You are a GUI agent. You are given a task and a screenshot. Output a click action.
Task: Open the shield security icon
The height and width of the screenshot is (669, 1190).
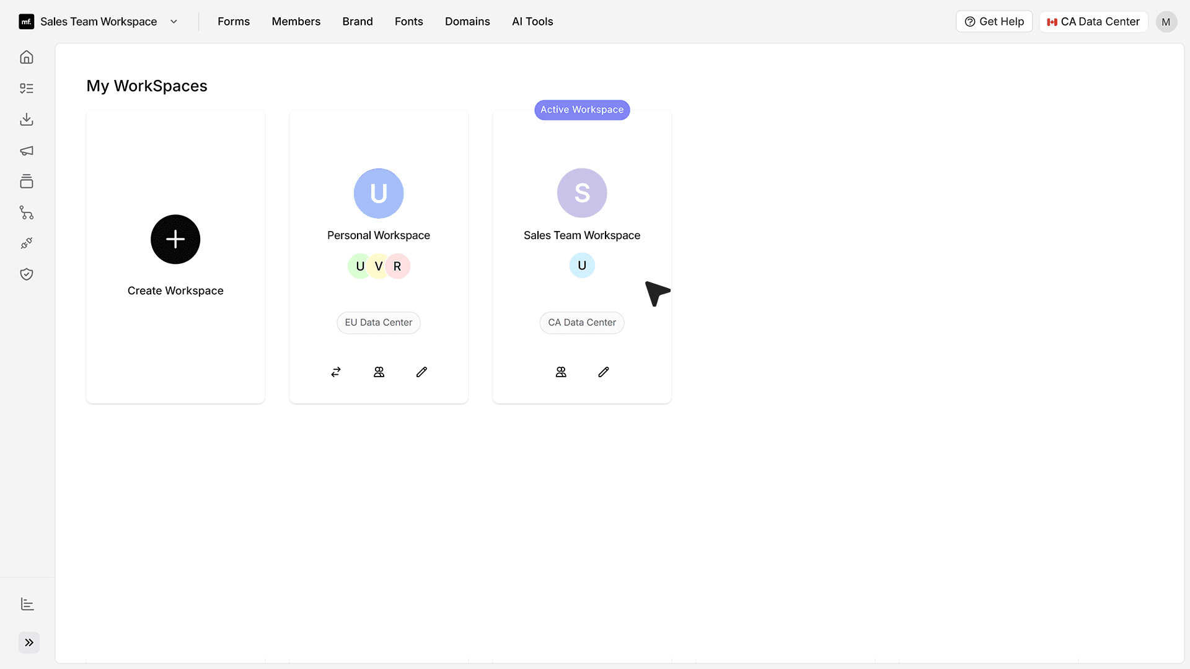point(27,274)
